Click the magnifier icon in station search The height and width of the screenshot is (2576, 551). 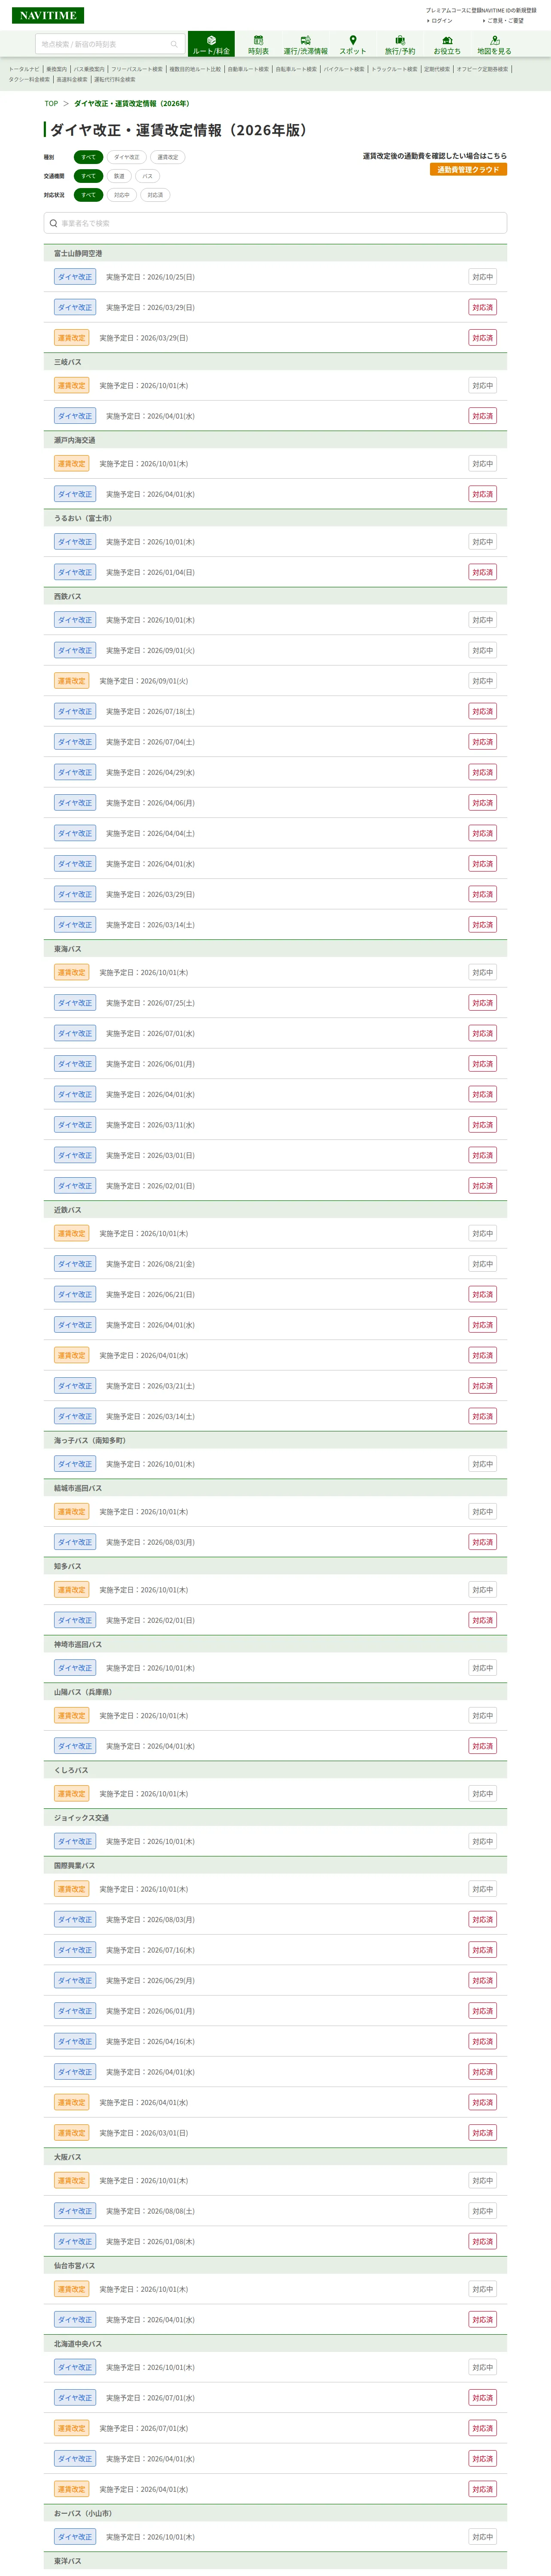coord(174,44)
